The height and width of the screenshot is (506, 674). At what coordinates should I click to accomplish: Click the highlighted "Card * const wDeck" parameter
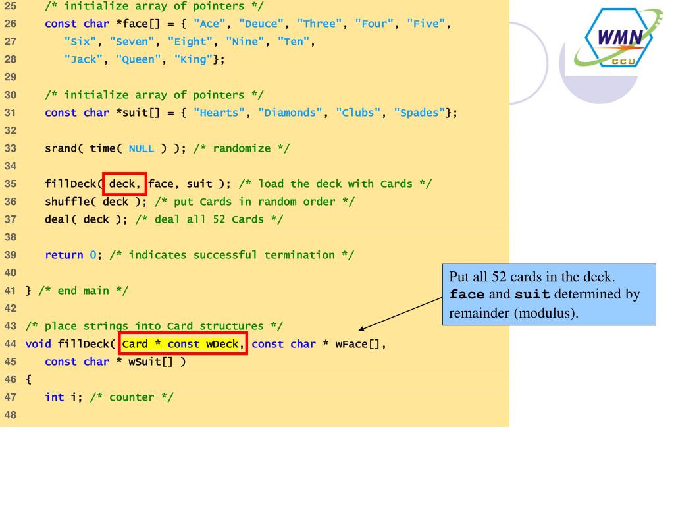pyautogui.click(x=183, y=344)
